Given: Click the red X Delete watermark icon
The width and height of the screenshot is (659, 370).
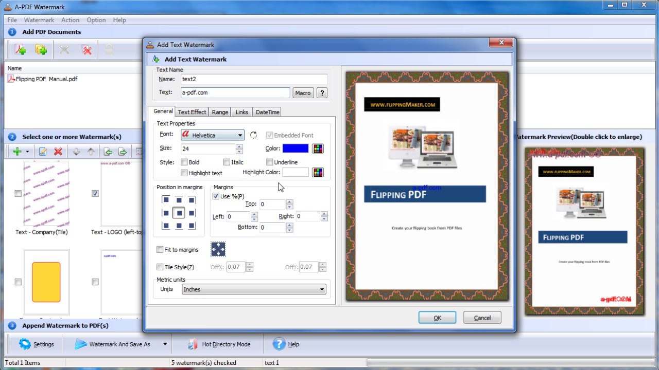Looking at the screenshot, I should 58,152.
